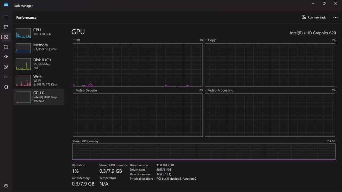Open Task Manager settings gear
Viewport: 342px width, 192px height.
click(x=6, y=186)
